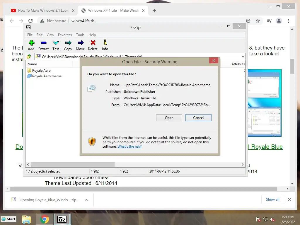The image size is (300, 225).
Task: Click the Copy toolbar icon
Action: tap(68, 45)
